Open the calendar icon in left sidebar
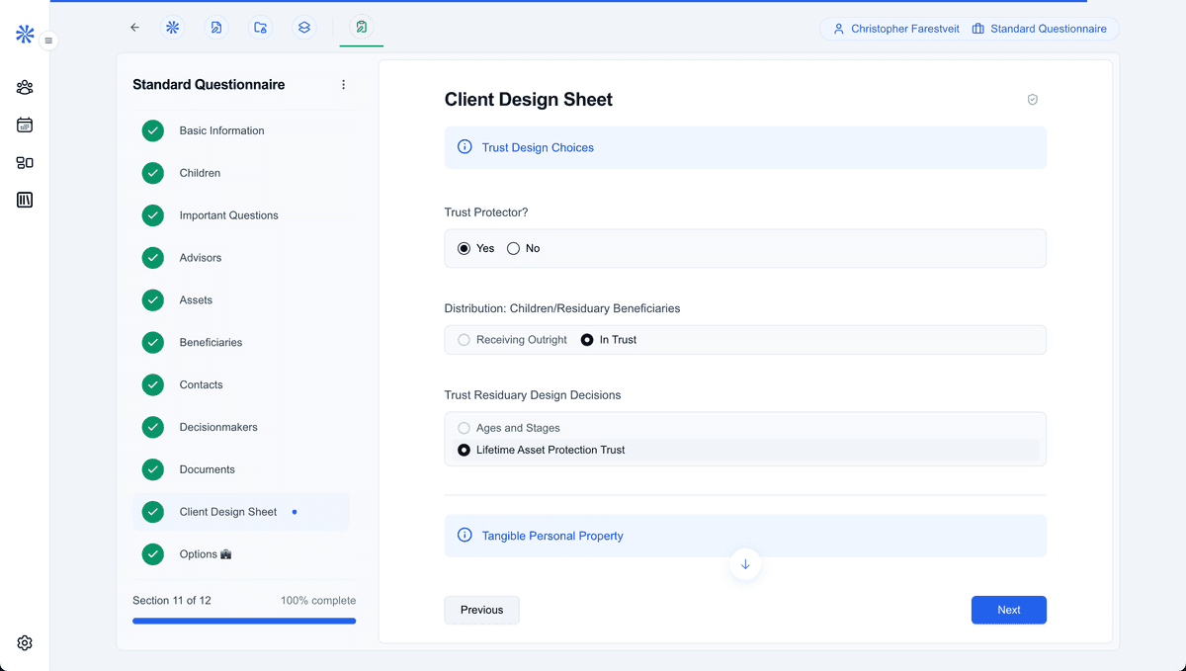 (x=25, y=126)
